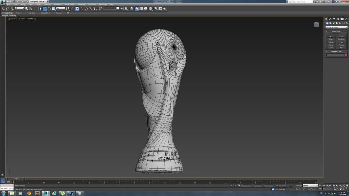The image size is (349, 196).
Task: Switch to the Freeform ribbon tab
Action: [19, 13]
